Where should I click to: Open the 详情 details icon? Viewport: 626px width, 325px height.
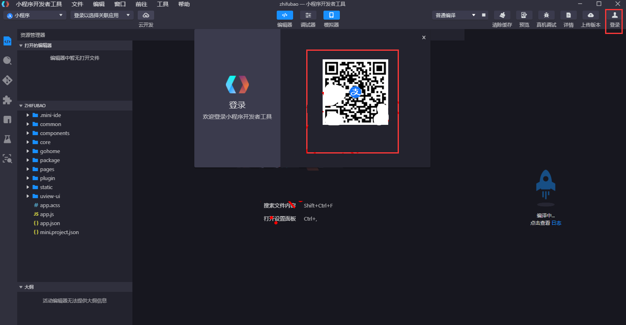tap(569, 15)
